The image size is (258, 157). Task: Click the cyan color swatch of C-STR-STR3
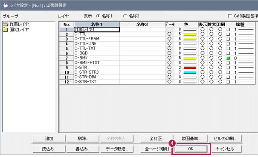[190, 72]
